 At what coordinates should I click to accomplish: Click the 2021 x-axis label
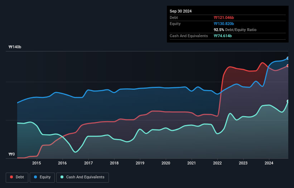(x=192, y=163)
